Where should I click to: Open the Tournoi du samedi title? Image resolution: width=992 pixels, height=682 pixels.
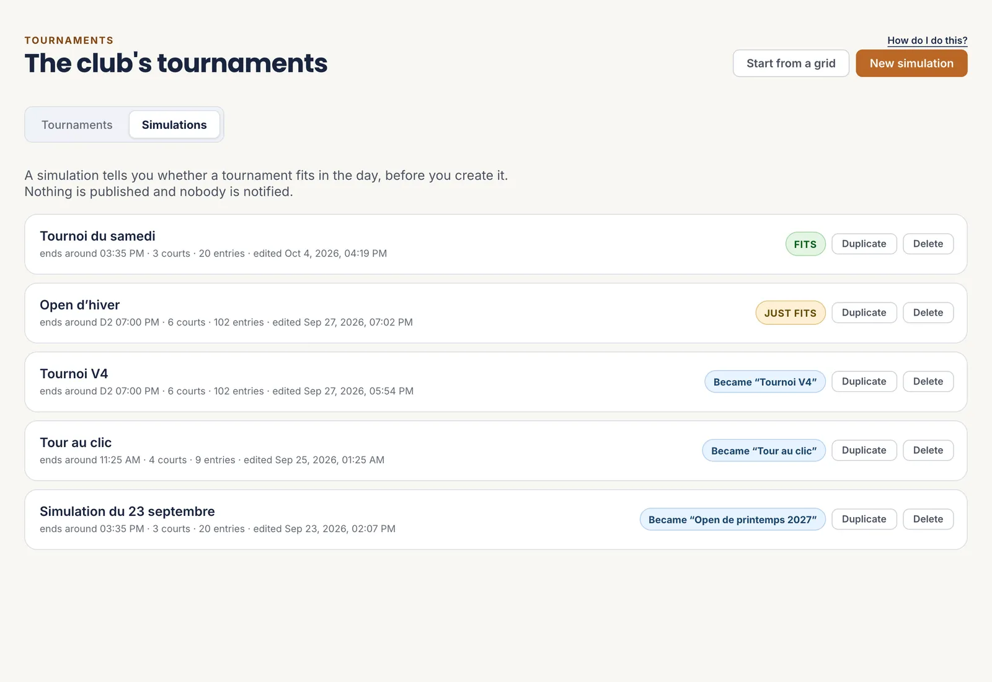pyautogui.click(x=97, y=236)
